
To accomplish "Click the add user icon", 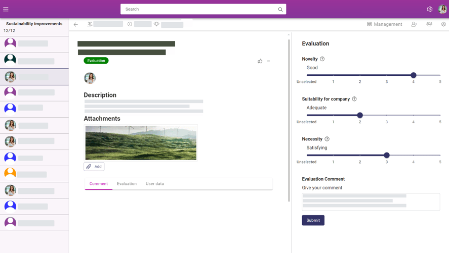I will click(414, 24).
